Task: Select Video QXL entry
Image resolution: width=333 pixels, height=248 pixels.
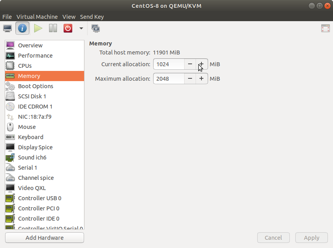Action: 45,188
